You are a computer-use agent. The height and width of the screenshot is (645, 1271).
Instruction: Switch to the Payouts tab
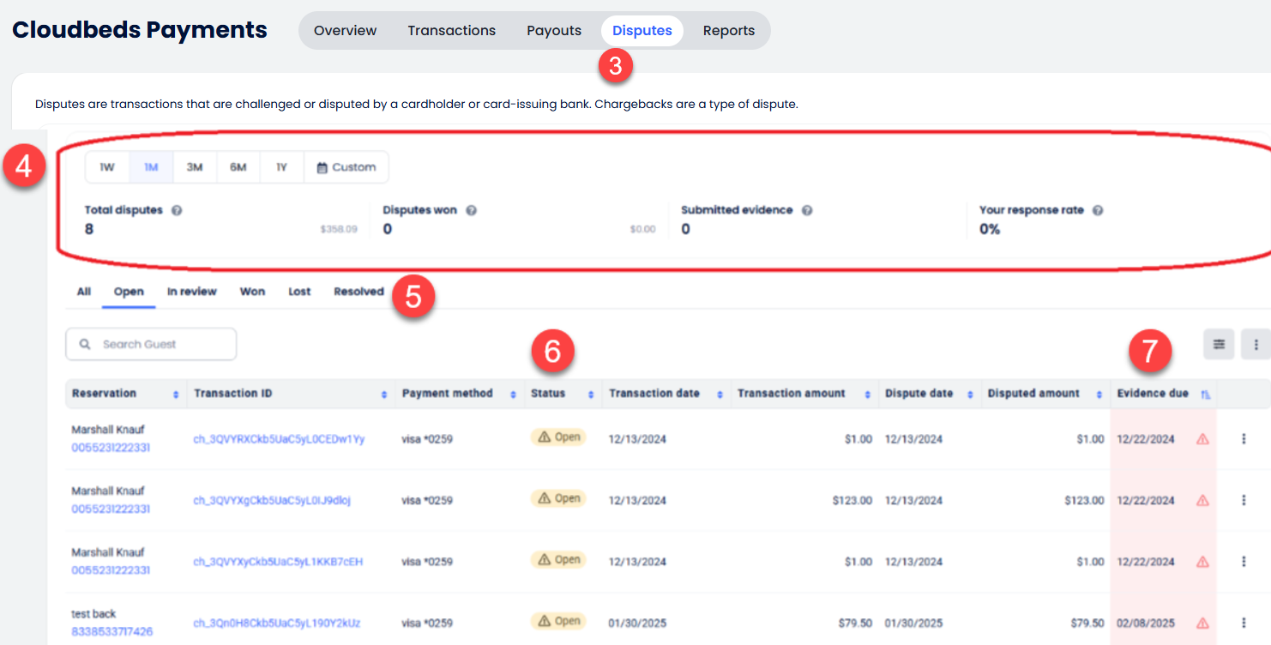click(x=553, y=31)
